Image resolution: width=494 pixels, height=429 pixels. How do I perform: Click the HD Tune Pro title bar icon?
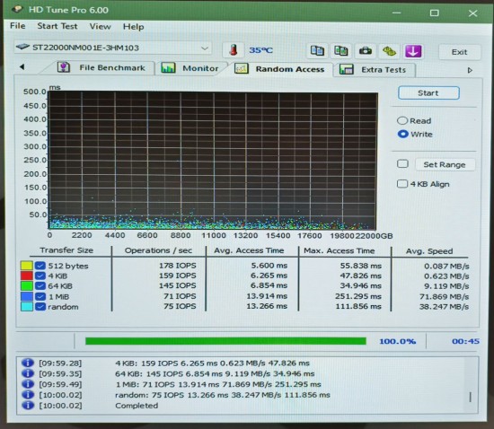coord(17,10)
